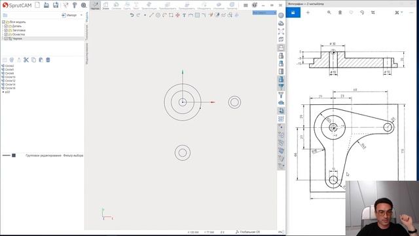Redo the sketch action
Screen dimensions: 419x236
point(138,15)
